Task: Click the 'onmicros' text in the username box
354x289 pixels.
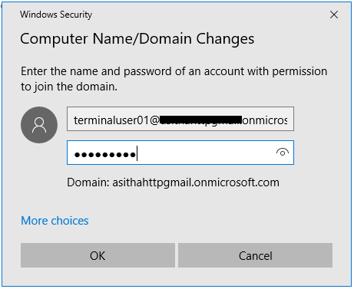Action: click(265, 120)
